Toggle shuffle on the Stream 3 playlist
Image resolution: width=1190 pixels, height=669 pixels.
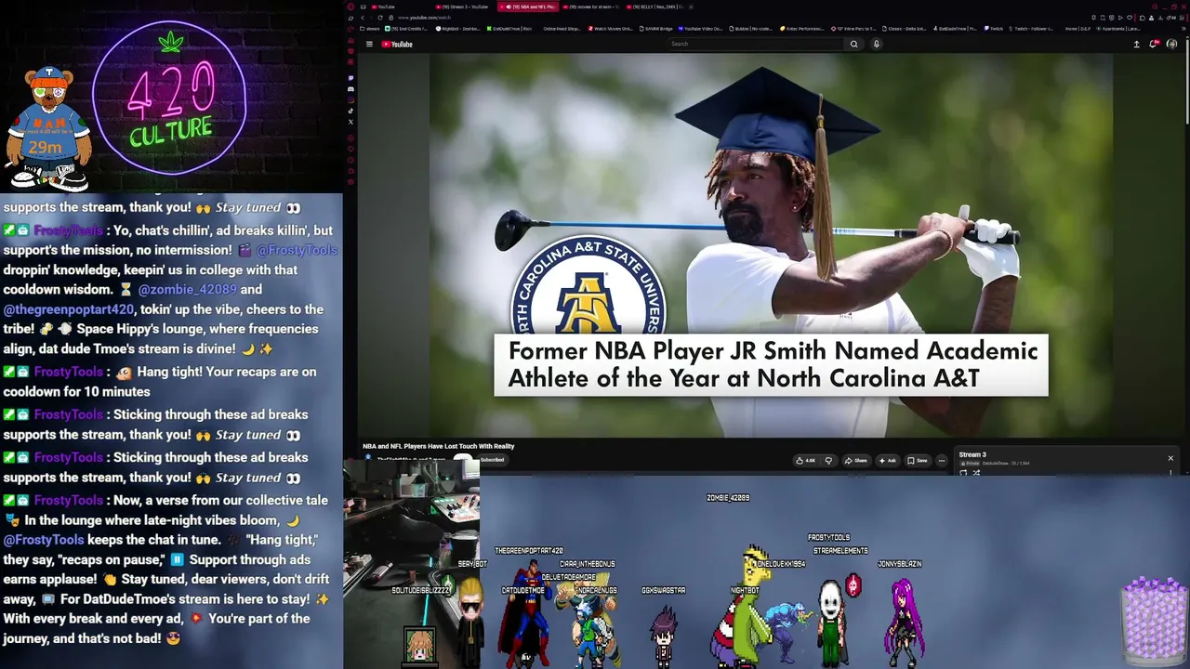(976, 472)
